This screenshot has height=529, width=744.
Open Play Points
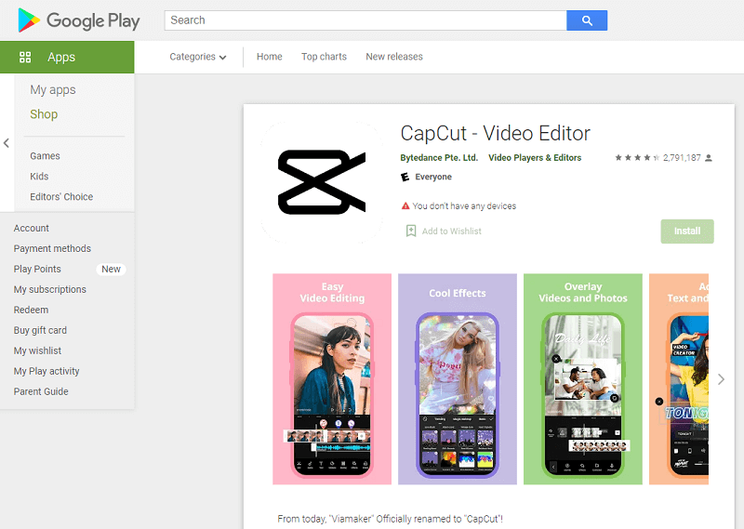(37, 269)
